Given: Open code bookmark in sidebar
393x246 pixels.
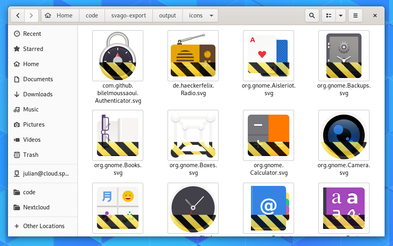Looking at the screenshot, I should coord(43,192).
